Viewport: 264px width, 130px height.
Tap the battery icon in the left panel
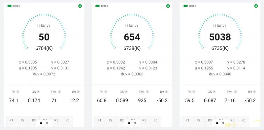10,6
